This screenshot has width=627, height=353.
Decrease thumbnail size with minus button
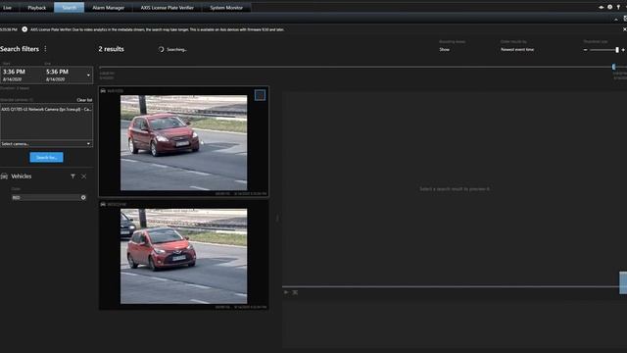point(586,50)
